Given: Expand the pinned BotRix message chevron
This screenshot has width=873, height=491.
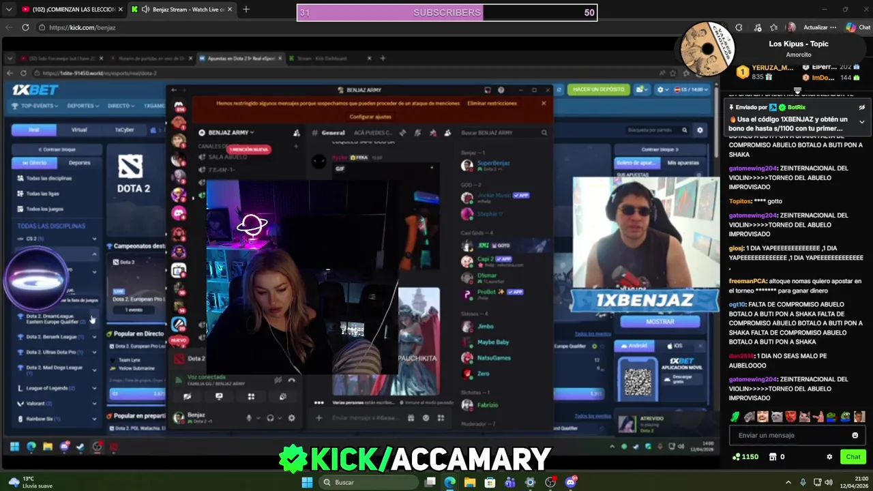Looking at the screenshot, I should click(861, 122).
